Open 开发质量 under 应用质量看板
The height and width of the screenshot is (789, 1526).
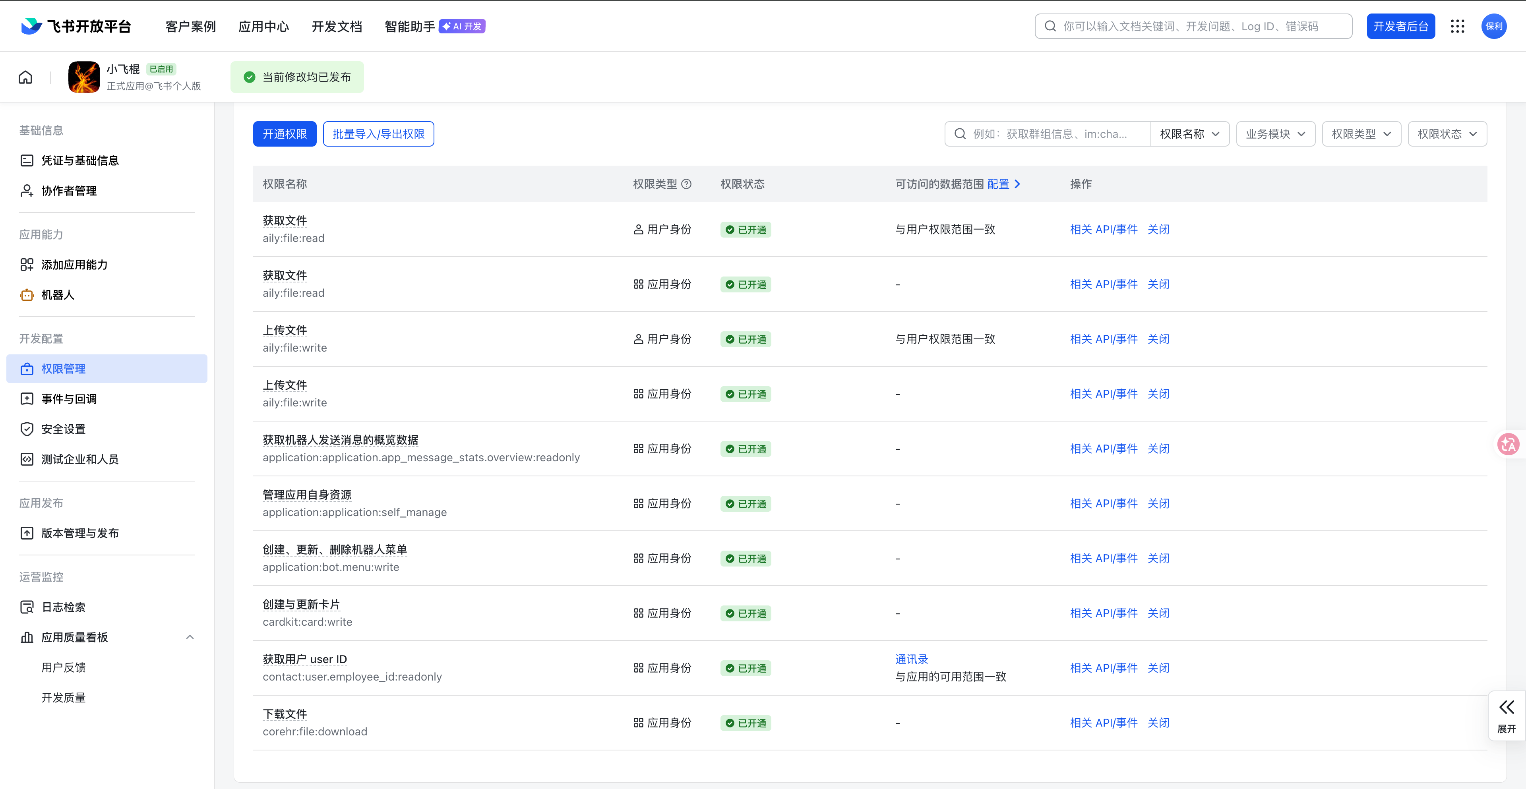64,698
